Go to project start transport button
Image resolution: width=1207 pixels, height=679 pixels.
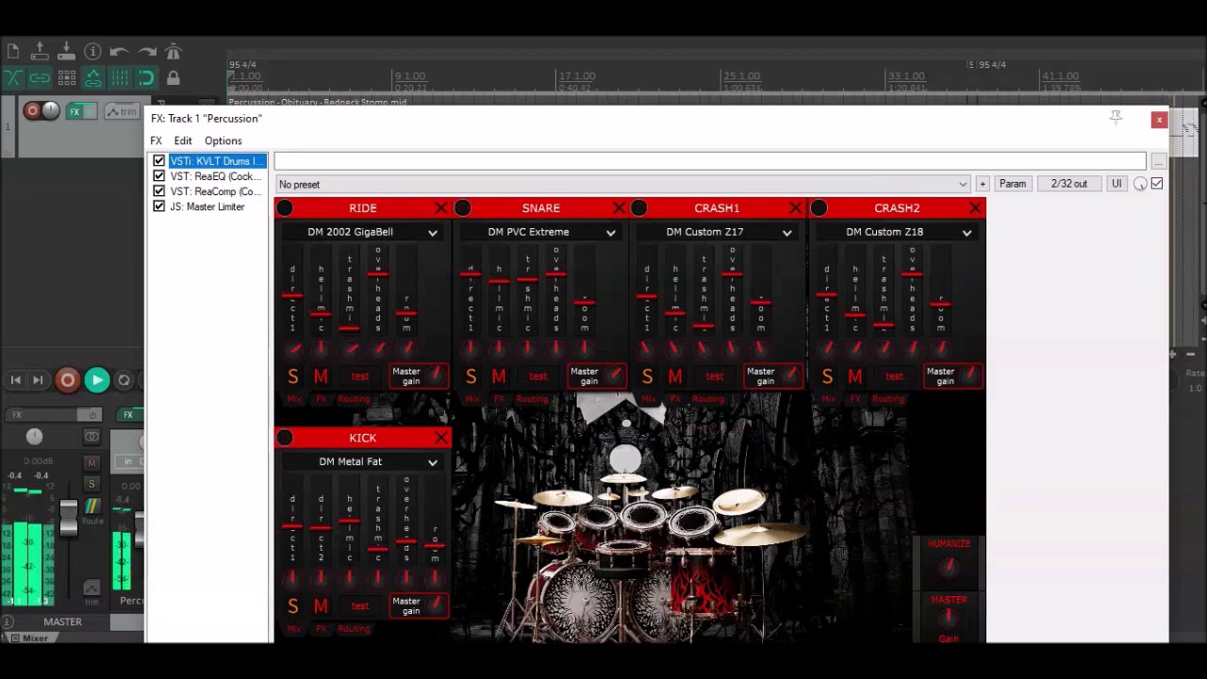[16, 380]
